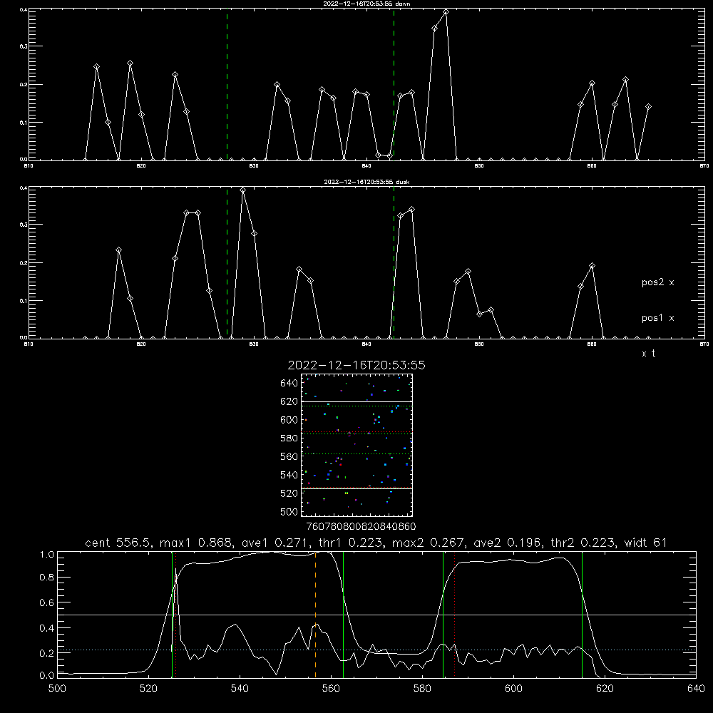
Task: Select the green vertical line near 585 in the bottom plot
Action: (x=443, y=614)
